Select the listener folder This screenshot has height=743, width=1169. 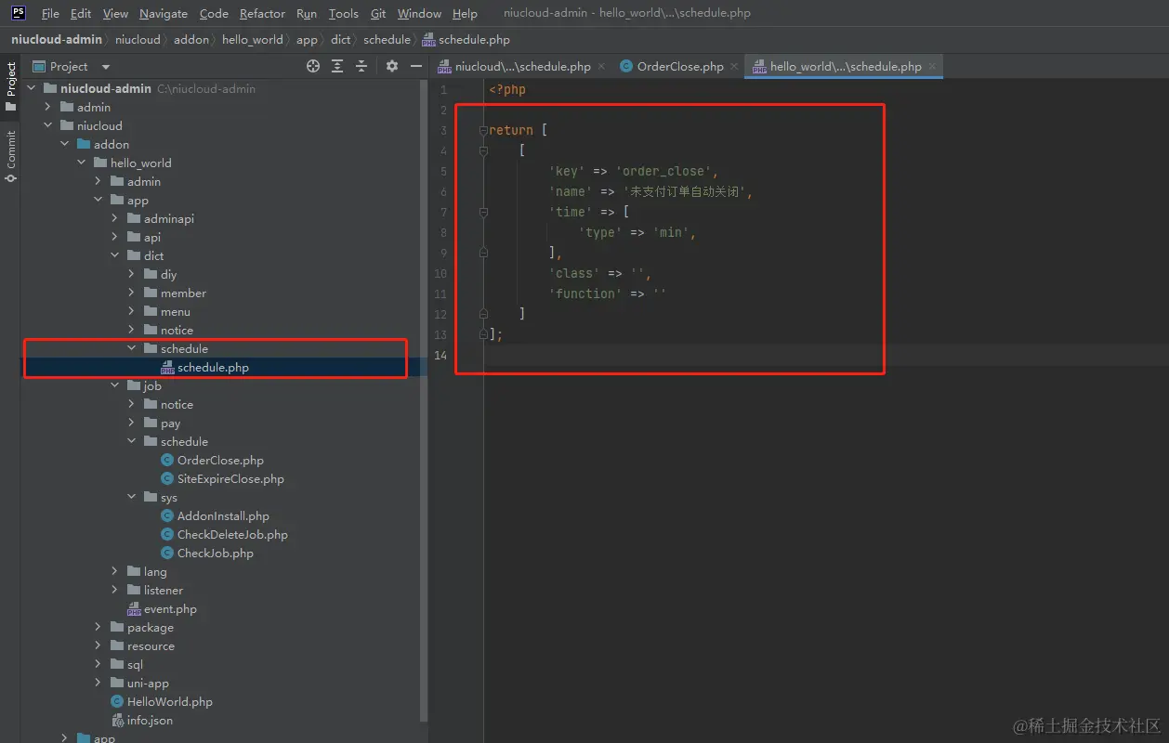(164, 590)
